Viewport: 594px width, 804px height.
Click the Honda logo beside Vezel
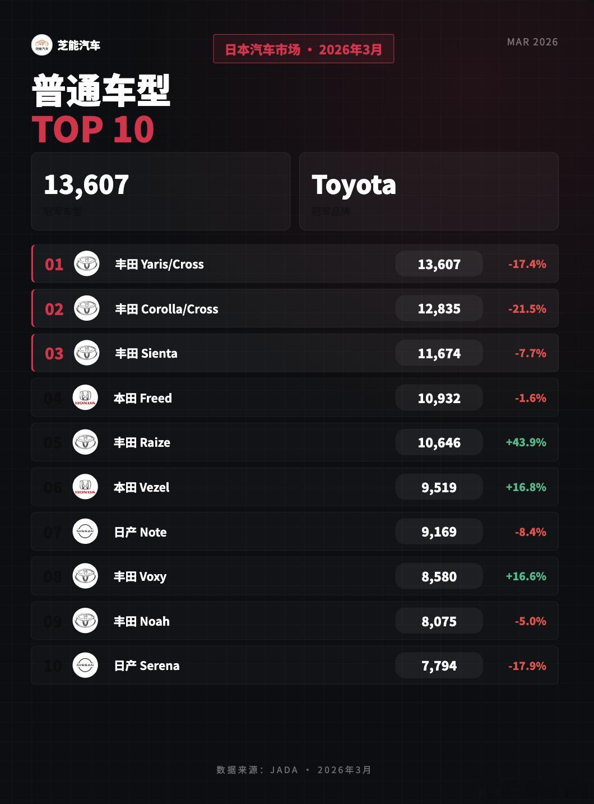(85, 487)
